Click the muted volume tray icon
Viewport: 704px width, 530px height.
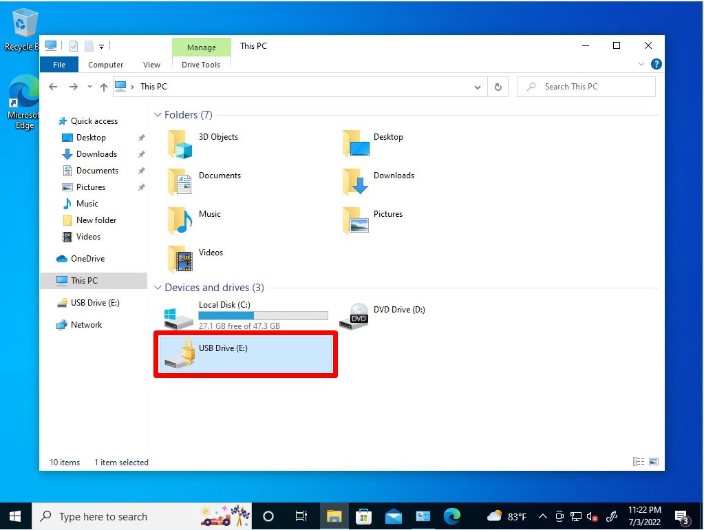coord(593,517)
